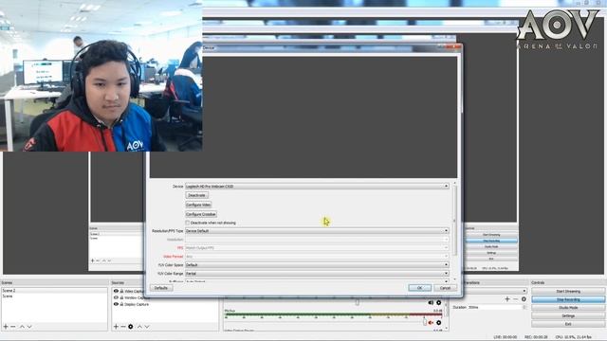Open the Video Format dropdown
The height and width of the screenshot is (341, 607).
[317, 257]
